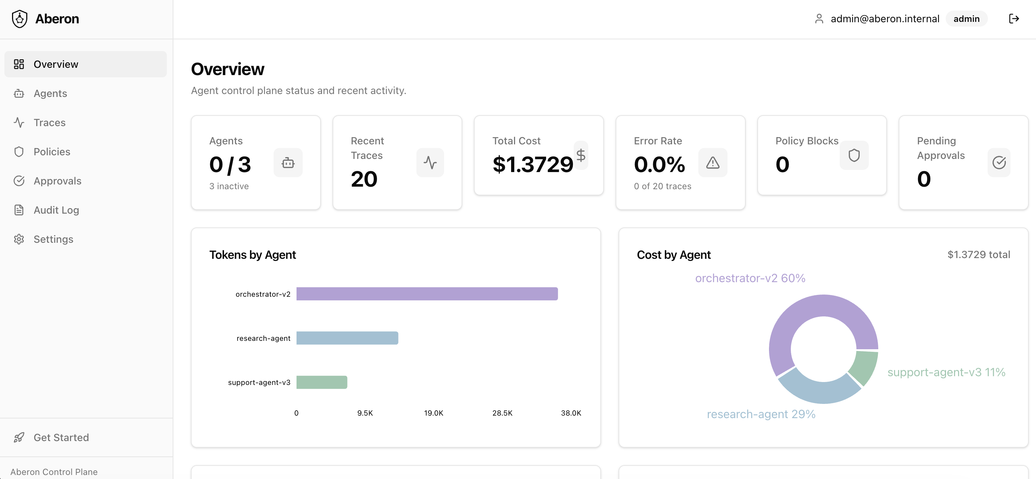Click the shield icon on Policy Blocks card
This screenshot has width=1036, height=479.
(x=854, y=155)
